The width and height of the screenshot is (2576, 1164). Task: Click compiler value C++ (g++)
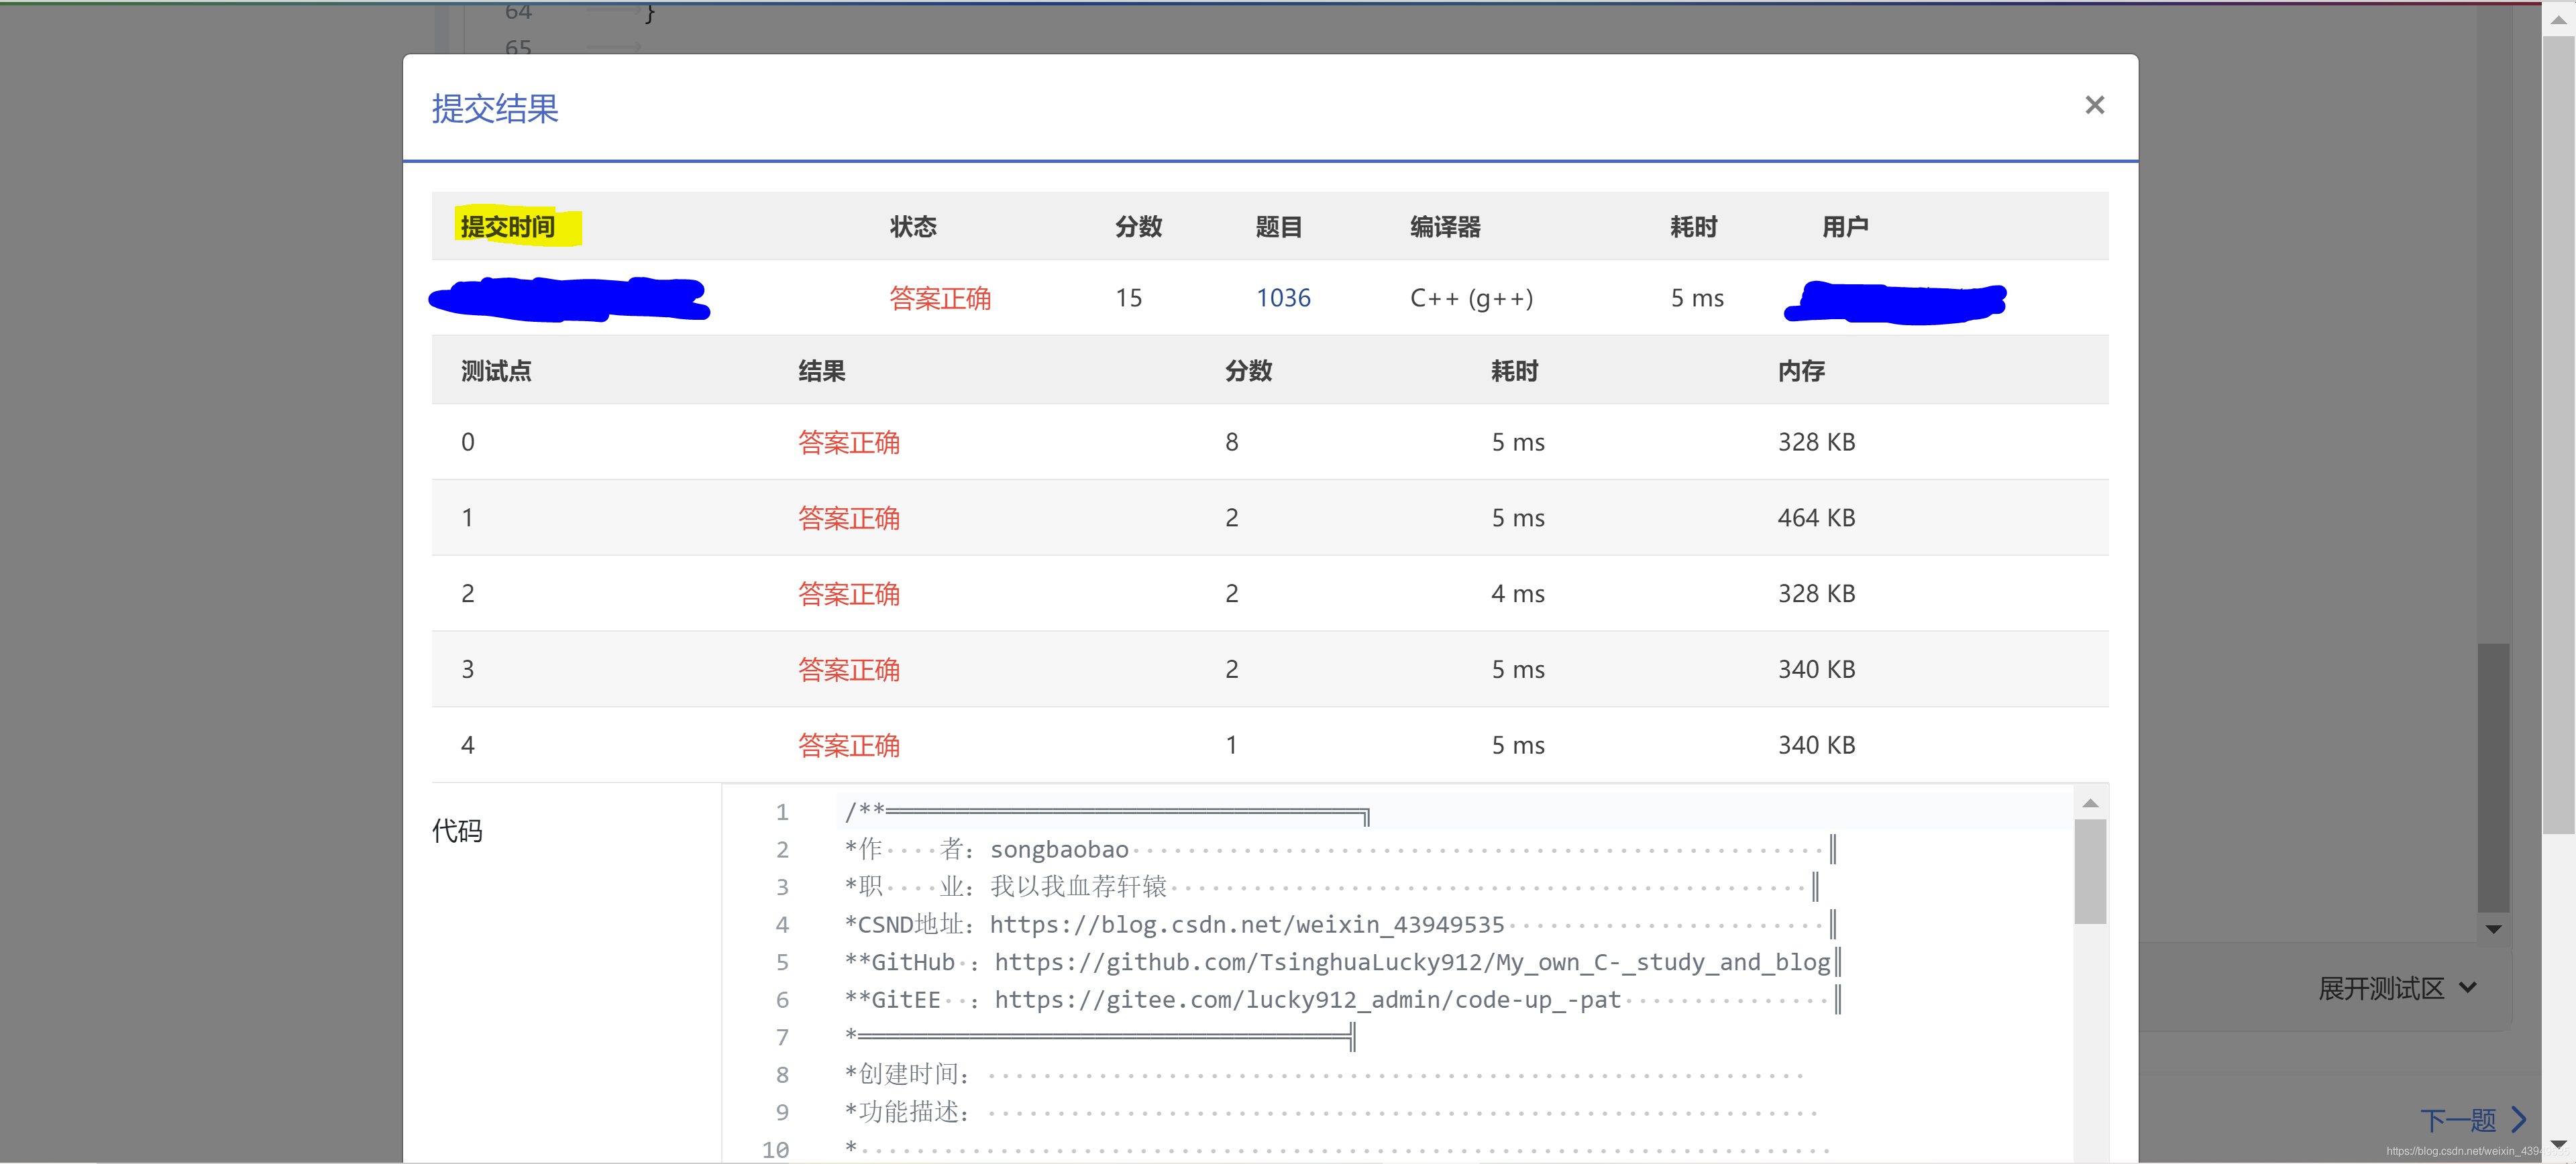pos(1471,298)
